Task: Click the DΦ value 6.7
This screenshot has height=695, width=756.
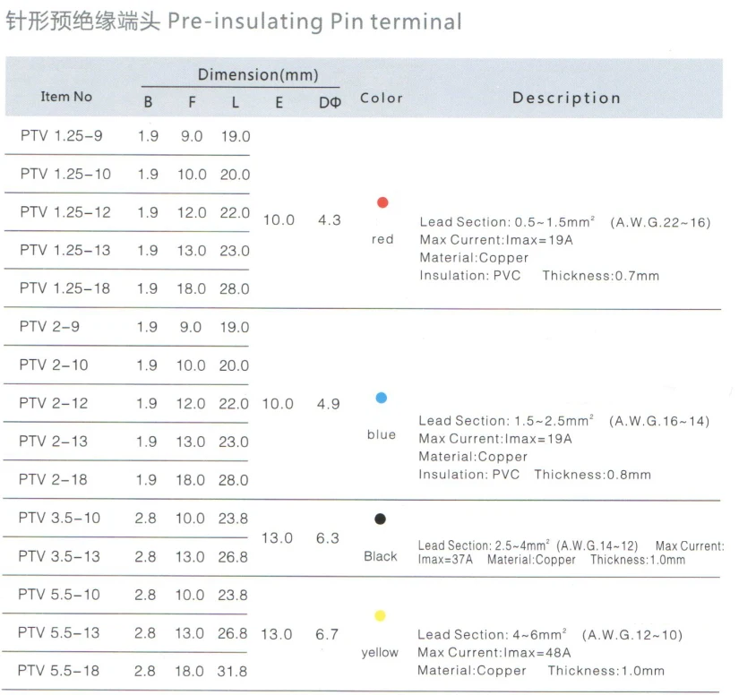Action: pyautogui.click(x=327, y=634)
